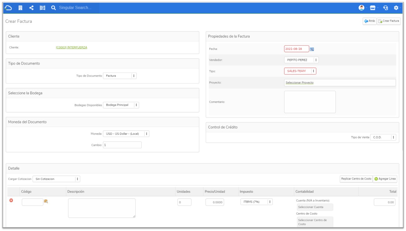Open the Moneda USD - US Dollar dropdown
Viewport: 406px width, 231px height.
click(126, 134)
